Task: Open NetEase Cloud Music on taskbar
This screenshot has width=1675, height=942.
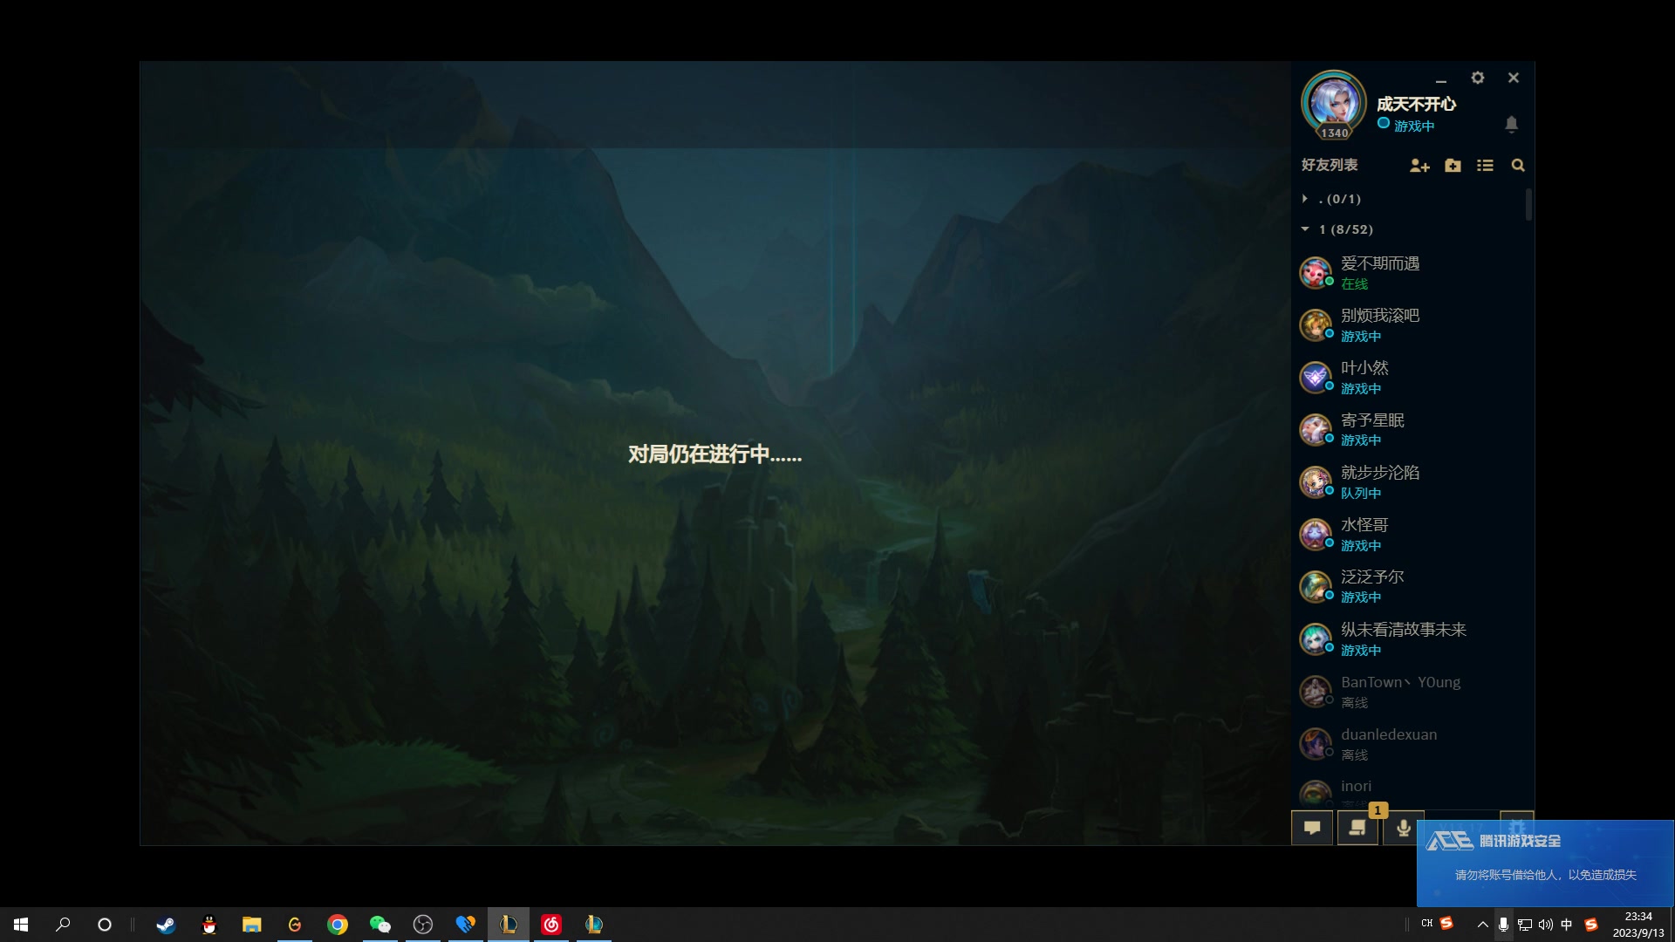Action: [551, 925]
